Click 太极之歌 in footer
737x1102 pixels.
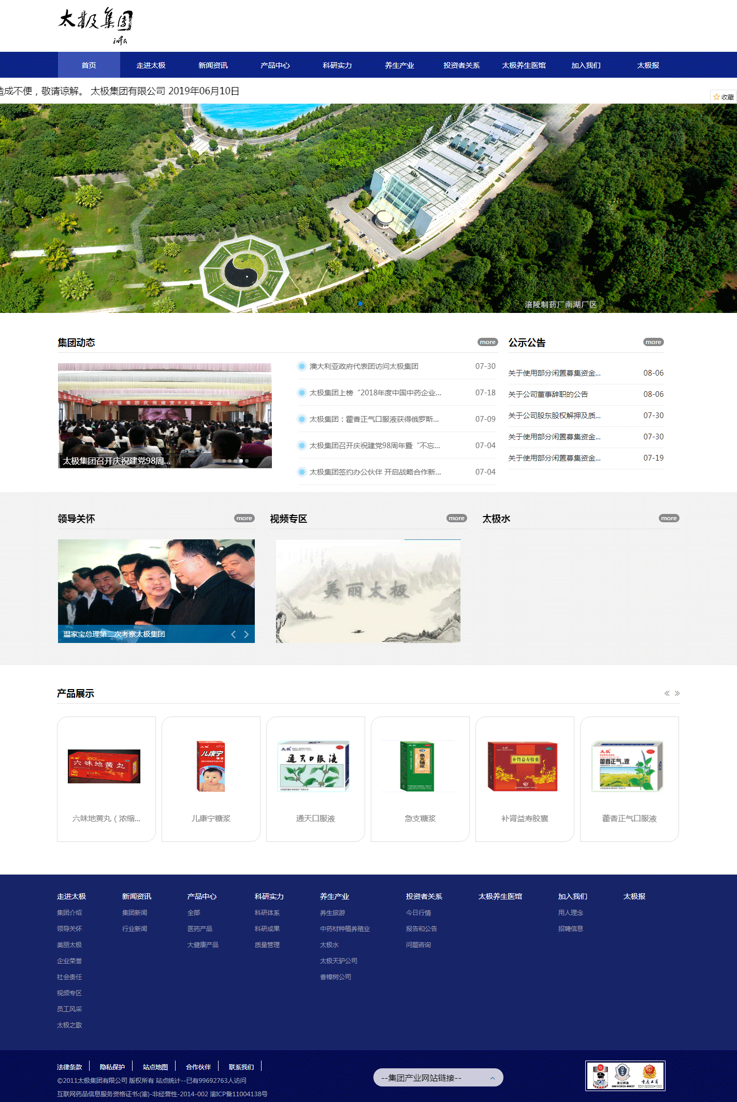coord(69,1025)
